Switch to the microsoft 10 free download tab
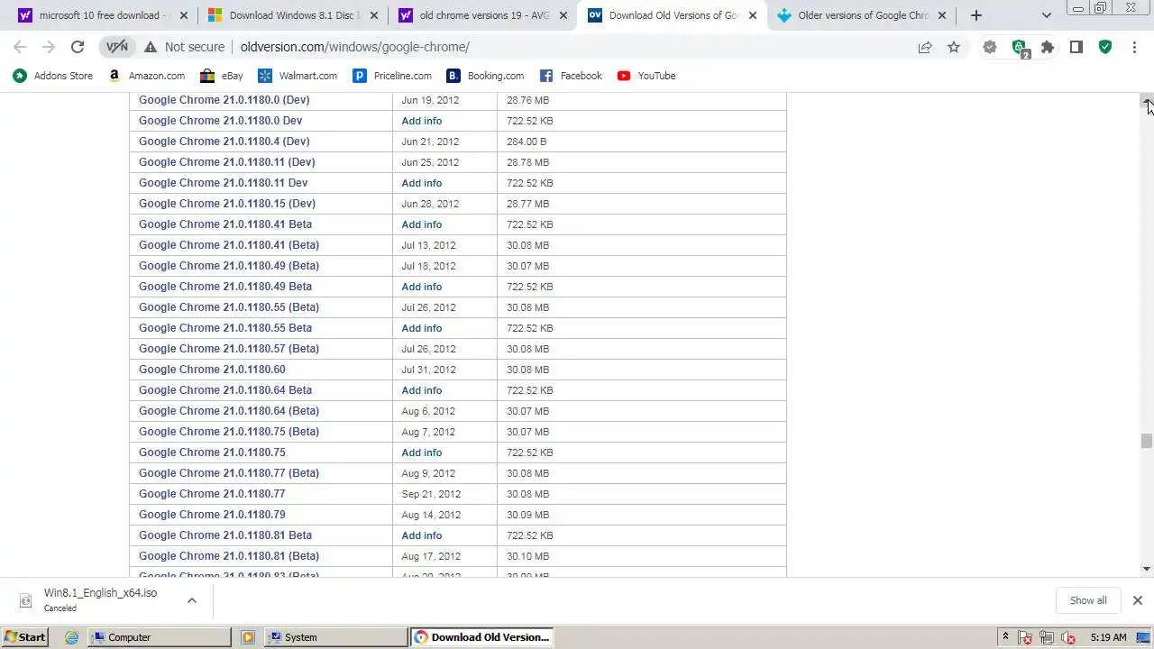1154x649 pixels. [x=104, y=15]
